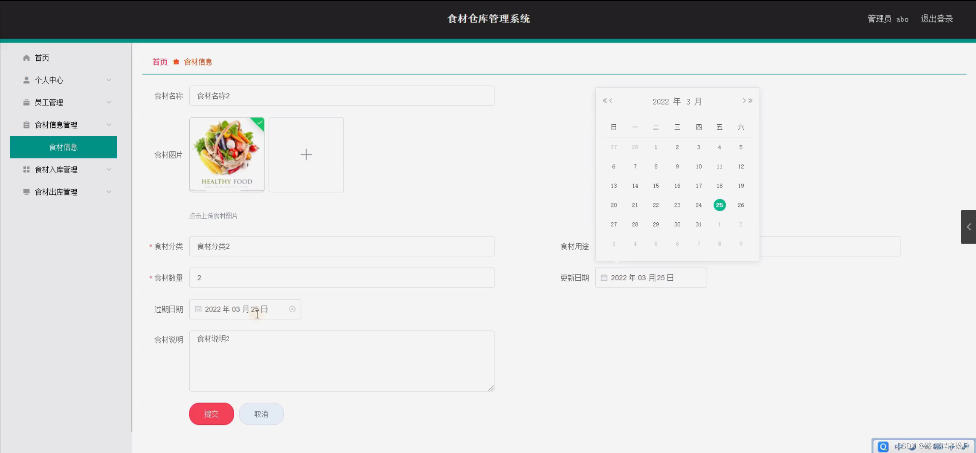The width and height of the screenshot is (976, 453).
Task: Click the plus icon to upload image
Action: click(306, 154)
